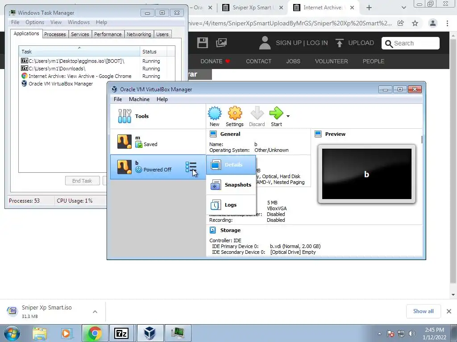Click Internet Archive images icon
Screen dimensions: 457x342
(x=221, y=43)
